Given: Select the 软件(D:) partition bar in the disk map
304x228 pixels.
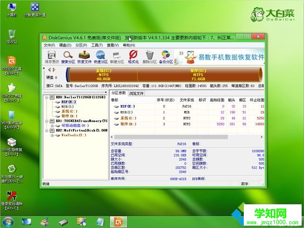Looking at the screenshot, I should coord(198,74).
